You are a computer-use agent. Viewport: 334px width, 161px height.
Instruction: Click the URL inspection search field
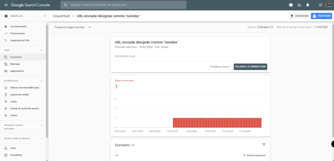click(124, 5)
